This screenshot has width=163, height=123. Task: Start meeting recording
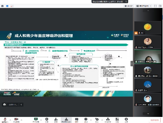coord(86,119)
